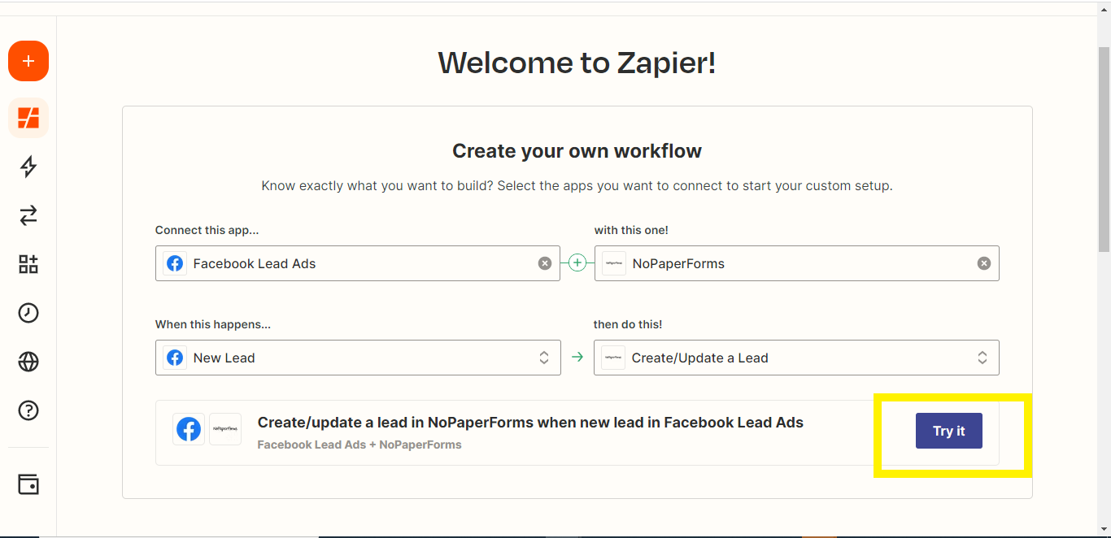Open Zap History clock icon
The width and height of the screenshot is (1111, 538).
[28, 313]
